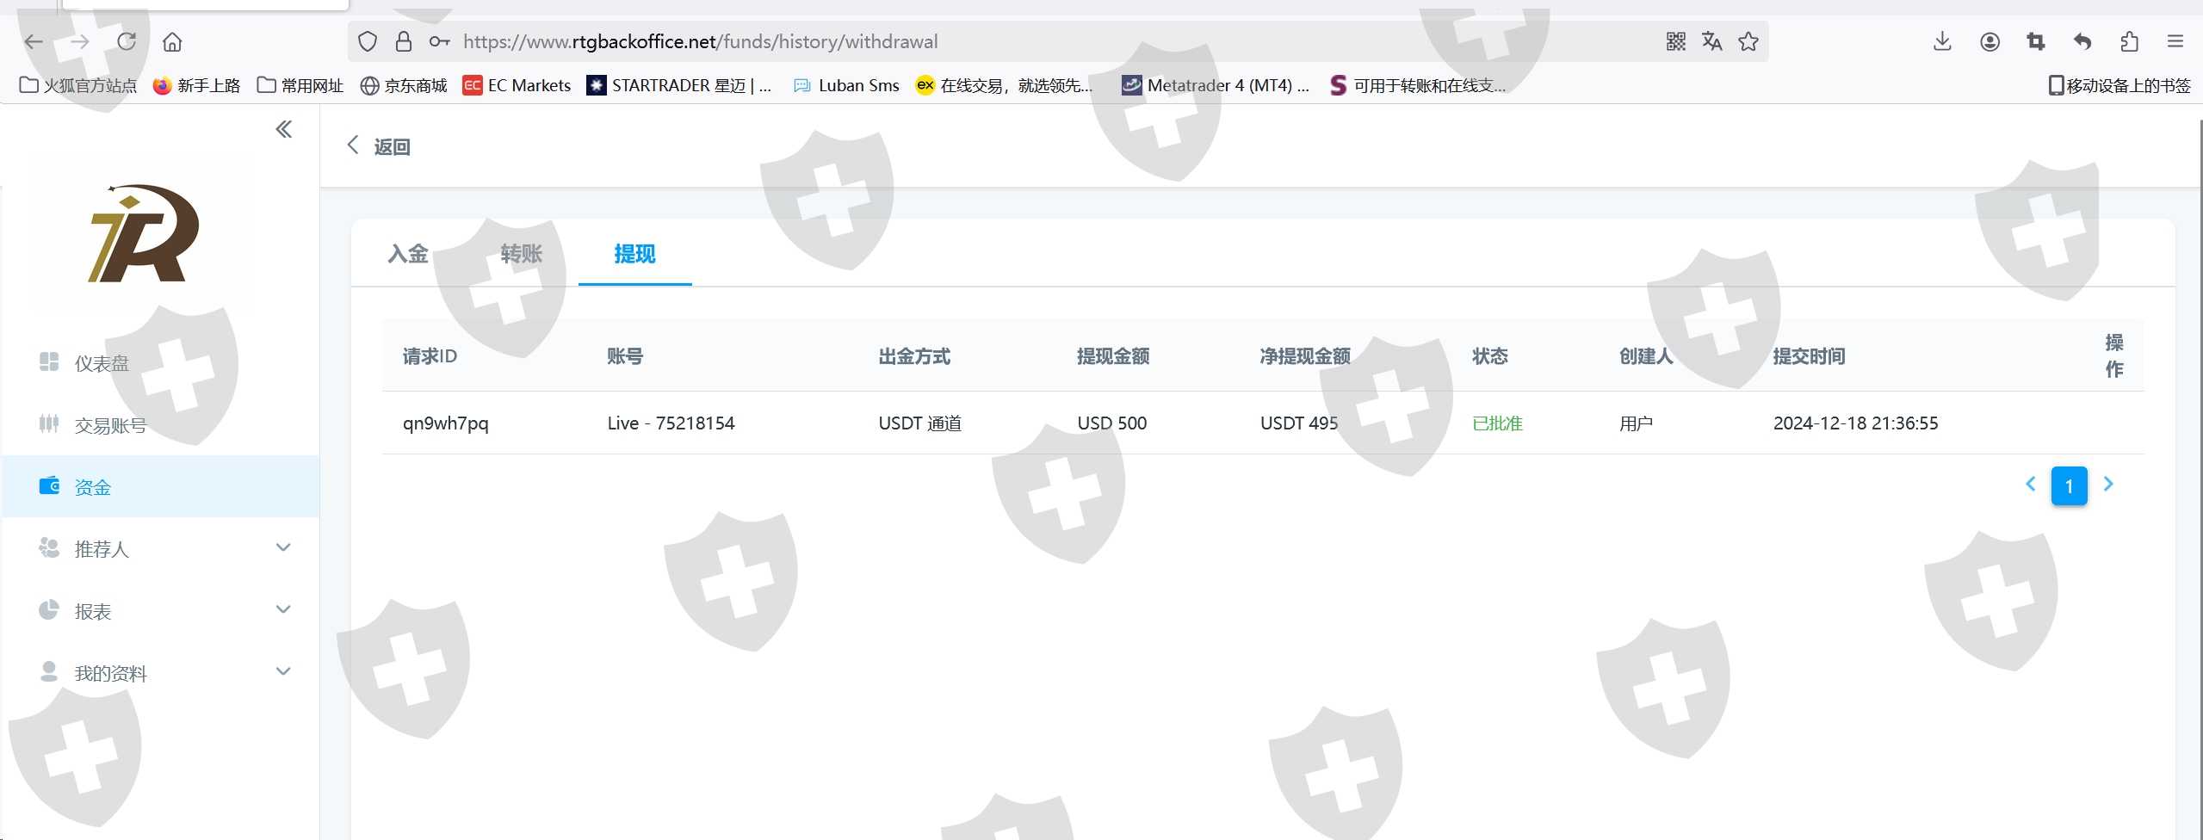
Task: Expand the 我的资料 submenu chevron
Action: [x=283, y=671]
